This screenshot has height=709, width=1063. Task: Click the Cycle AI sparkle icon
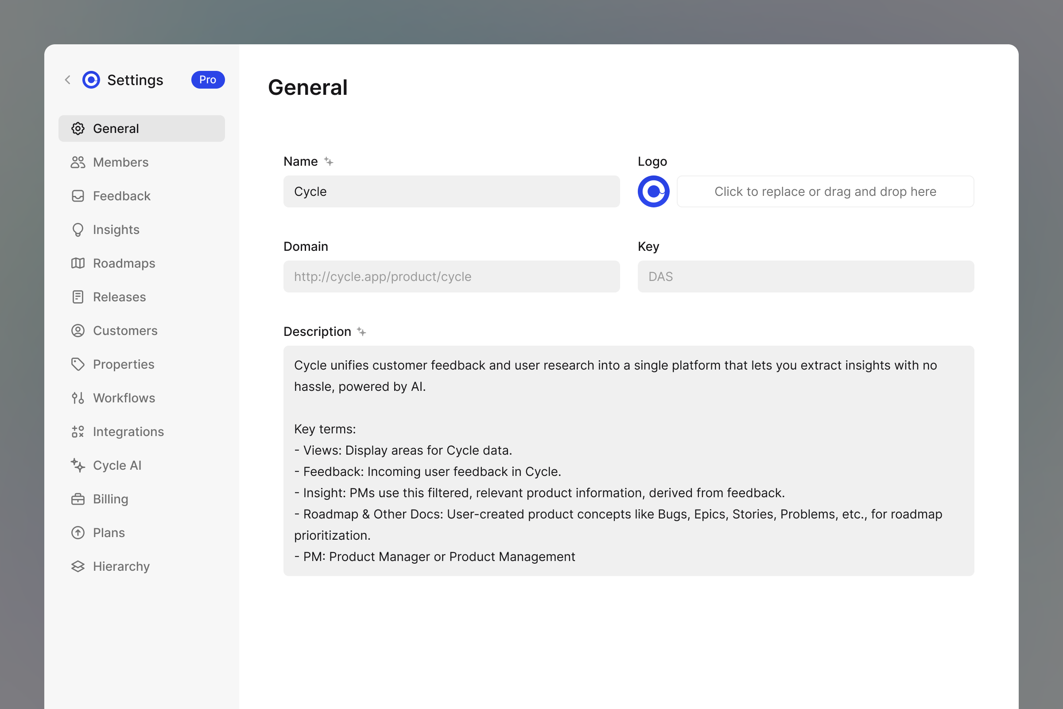click(x=78, y=465)
